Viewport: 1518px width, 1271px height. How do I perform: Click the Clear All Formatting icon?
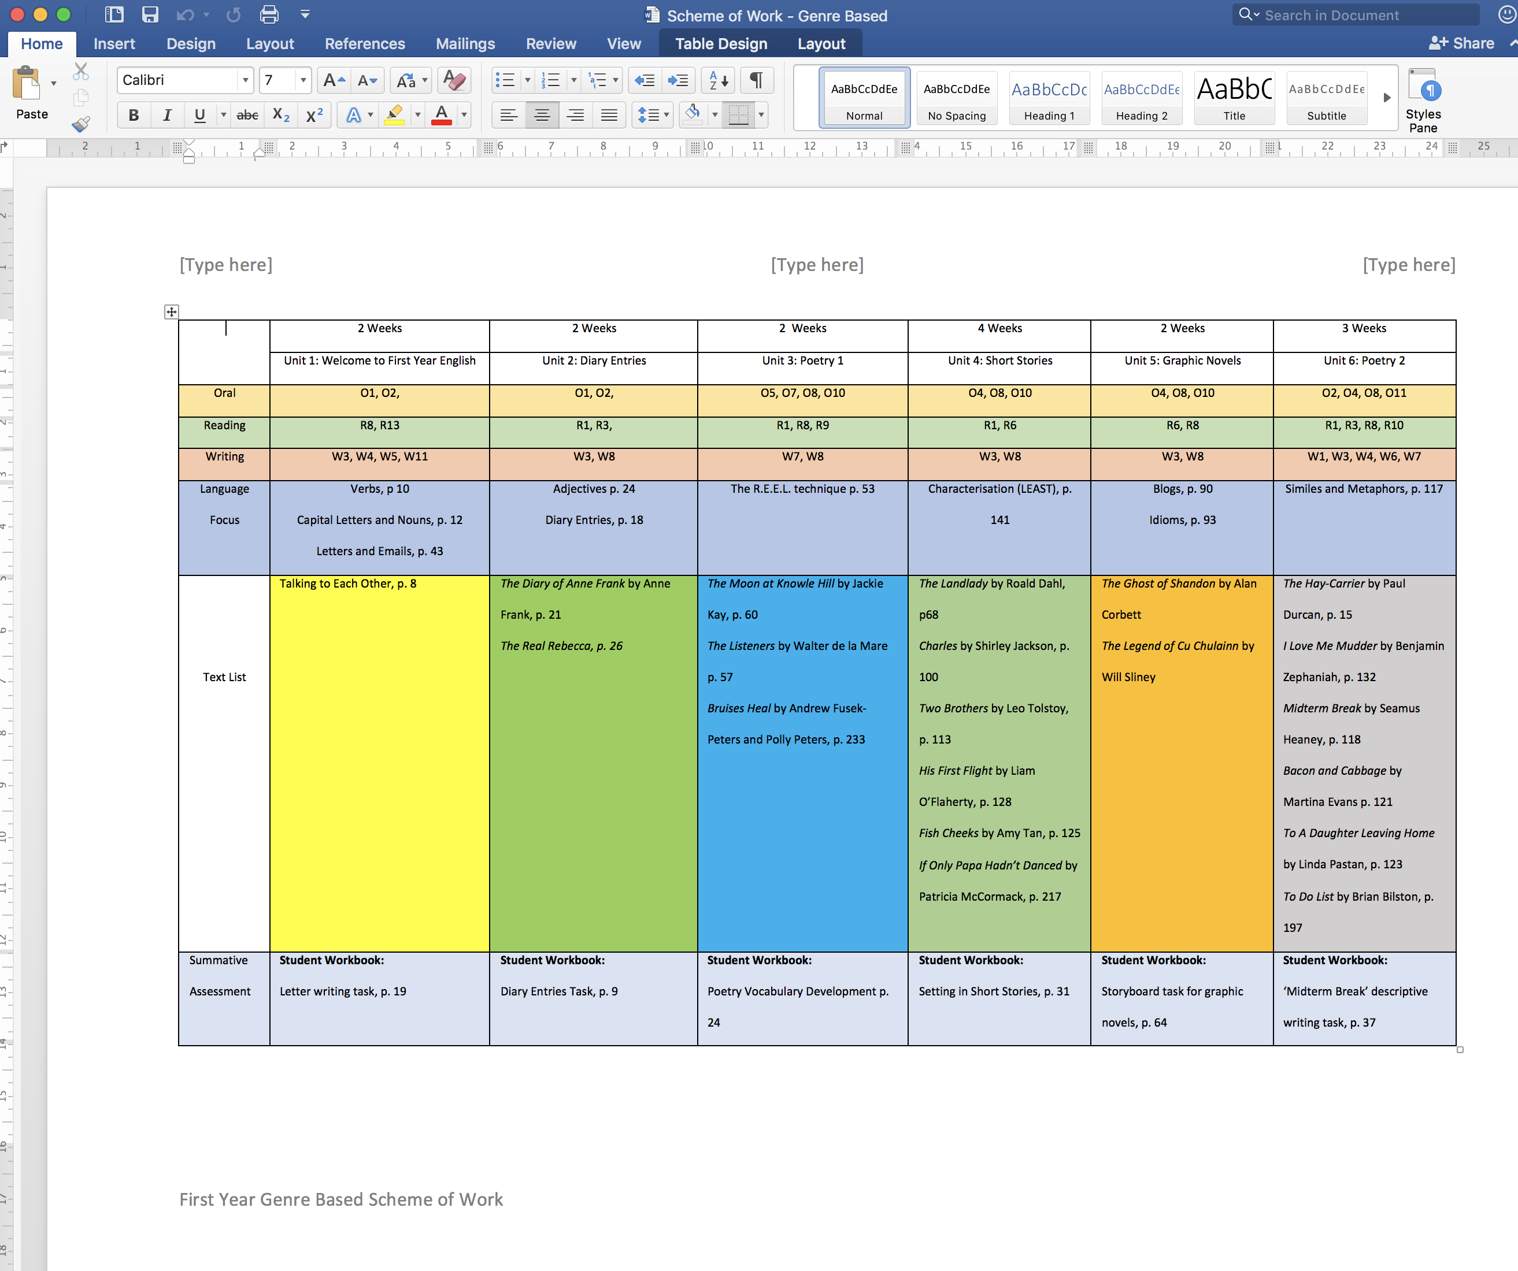click(x=454, y=80)
